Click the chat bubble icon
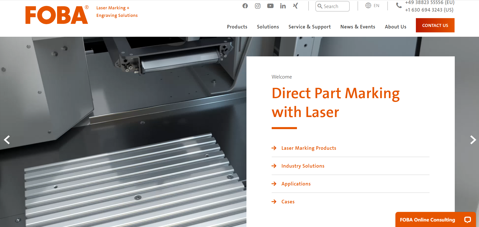The height and width of the screenshot is (227, 479). coord(468,220)
